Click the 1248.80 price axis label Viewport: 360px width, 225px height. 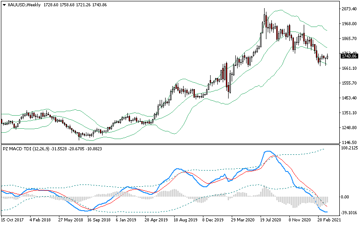(x=349, y=128)
